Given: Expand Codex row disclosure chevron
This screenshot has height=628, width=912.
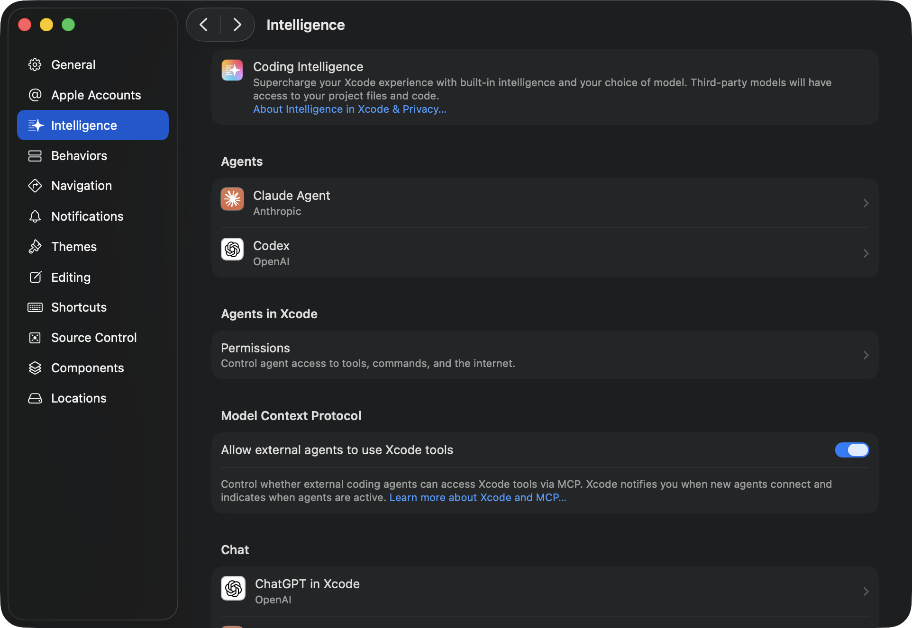Looking at the screenshot, I should click(866, 253).
